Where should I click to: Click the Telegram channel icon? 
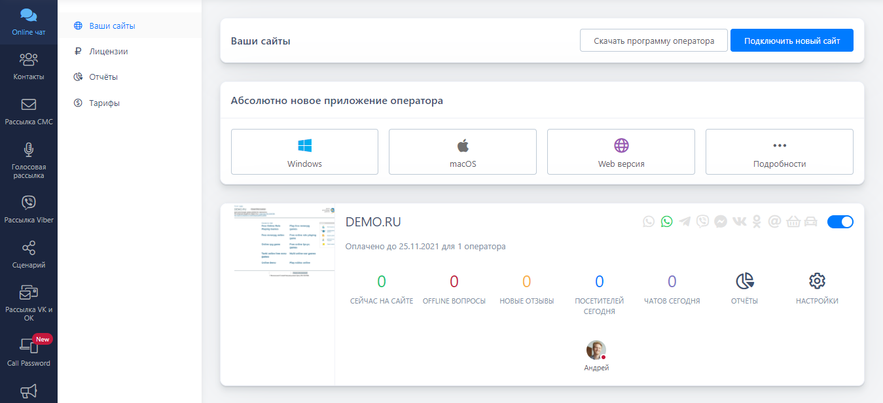coord(685,222)
